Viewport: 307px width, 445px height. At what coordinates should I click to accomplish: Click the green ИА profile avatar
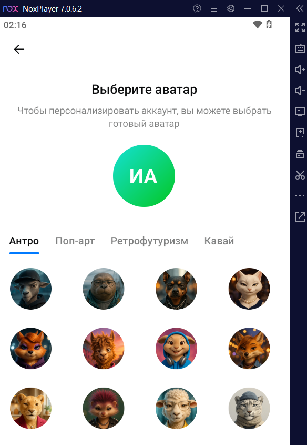(x=144, y=176)
